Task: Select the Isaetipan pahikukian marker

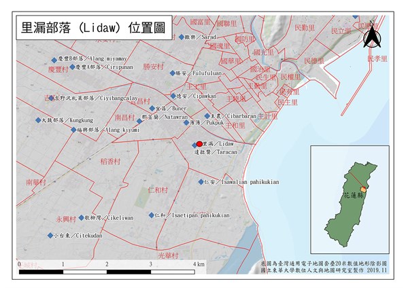Action: (151, 215)
